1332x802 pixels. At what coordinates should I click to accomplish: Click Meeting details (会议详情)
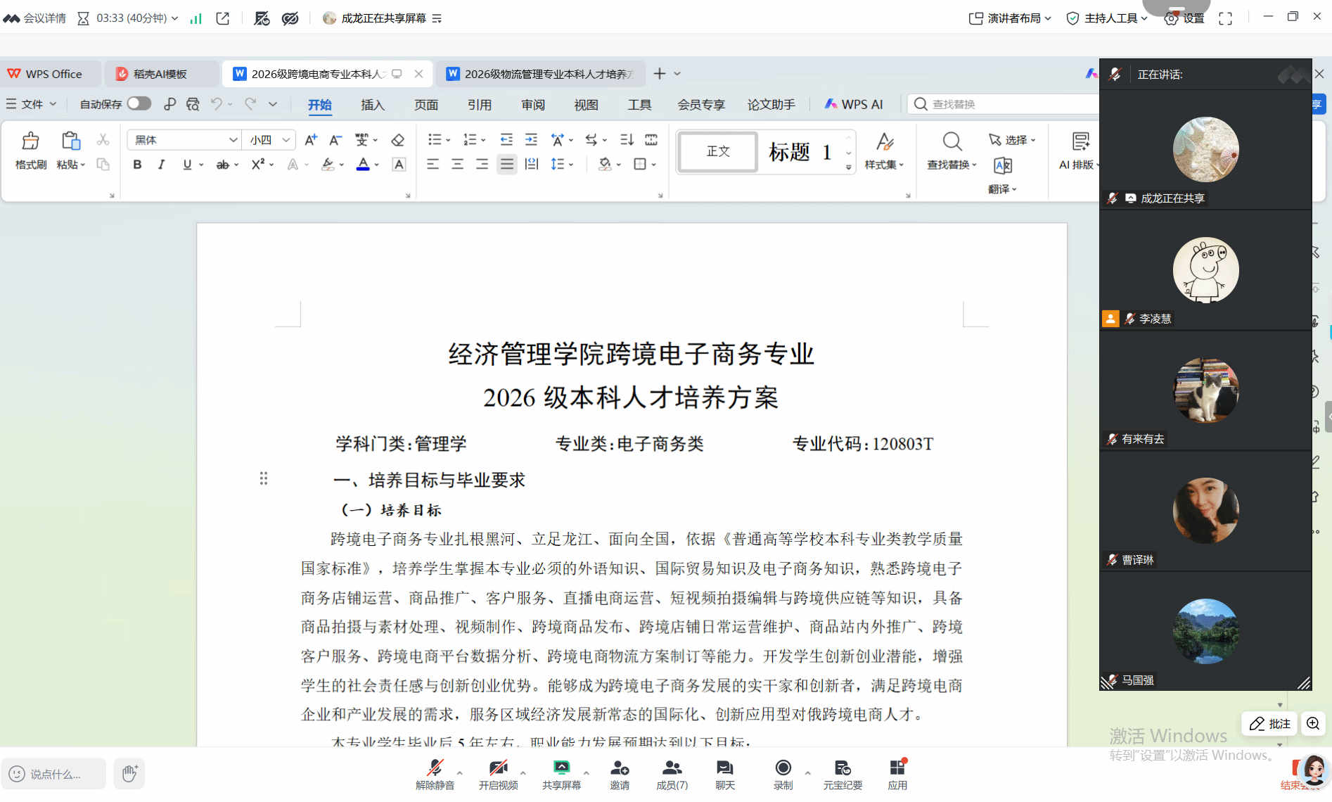click(x=35, y=18)
